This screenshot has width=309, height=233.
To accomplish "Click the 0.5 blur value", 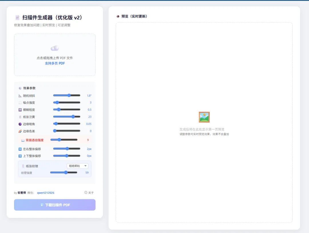I will tap(90, 110).
